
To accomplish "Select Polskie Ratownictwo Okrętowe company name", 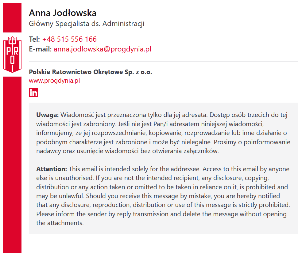I will (90, 72).
